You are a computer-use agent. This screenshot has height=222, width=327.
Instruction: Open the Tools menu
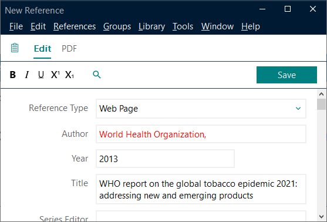click(183, 26)
